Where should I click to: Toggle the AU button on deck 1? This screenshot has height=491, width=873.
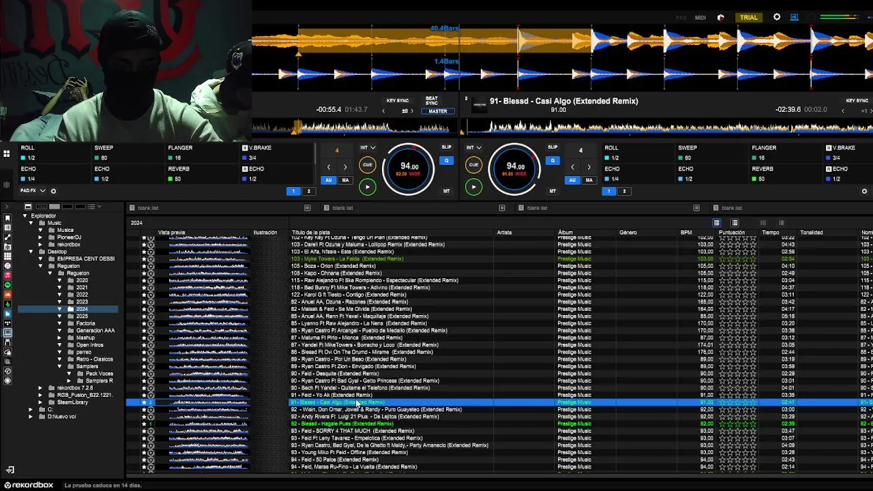tap(329, 180)
